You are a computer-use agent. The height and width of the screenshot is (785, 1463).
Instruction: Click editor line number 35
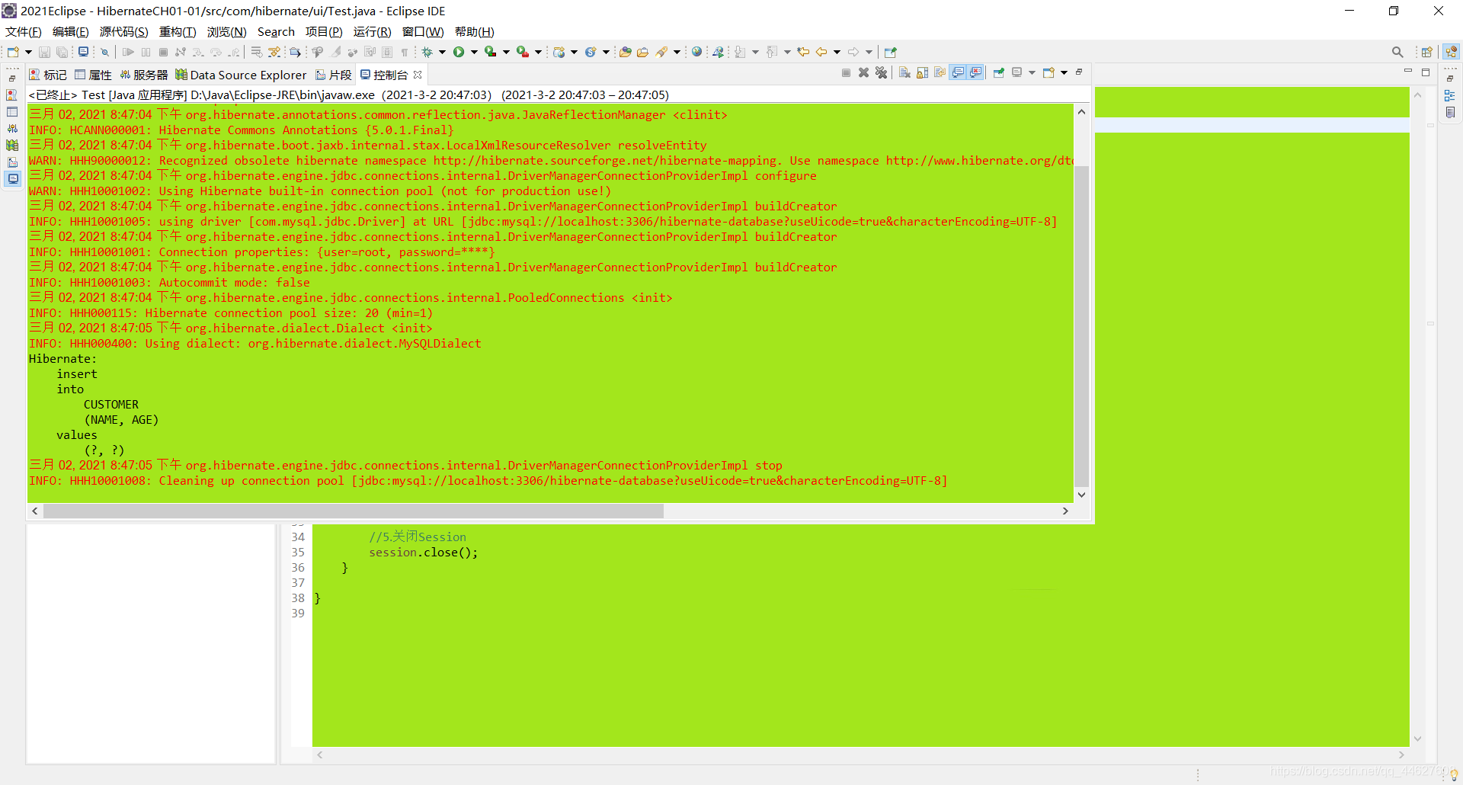pyautogui.click(x=298, y=553)
